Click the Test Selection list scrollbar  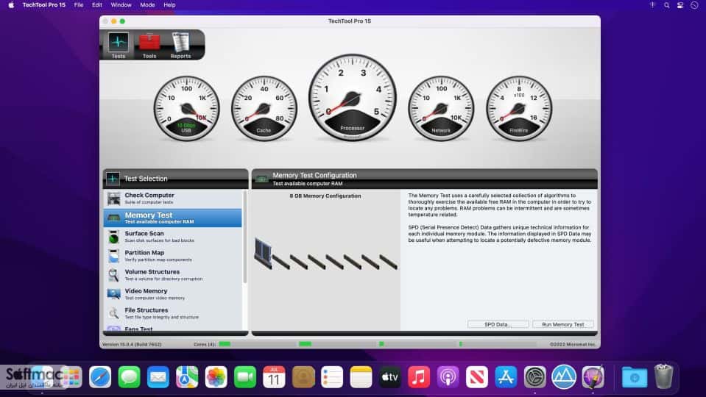pyautogui.click(x=245, y=237)
